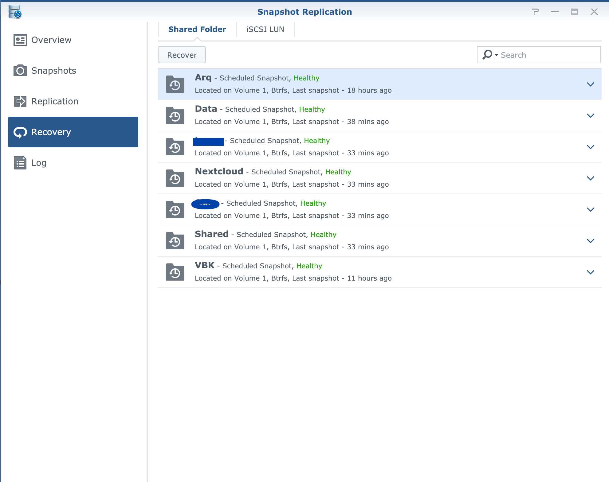The width and height of the screenshot is (609, 482).
Task: Click the Snapshot Replication app logo icon
Action: [15, 12]
